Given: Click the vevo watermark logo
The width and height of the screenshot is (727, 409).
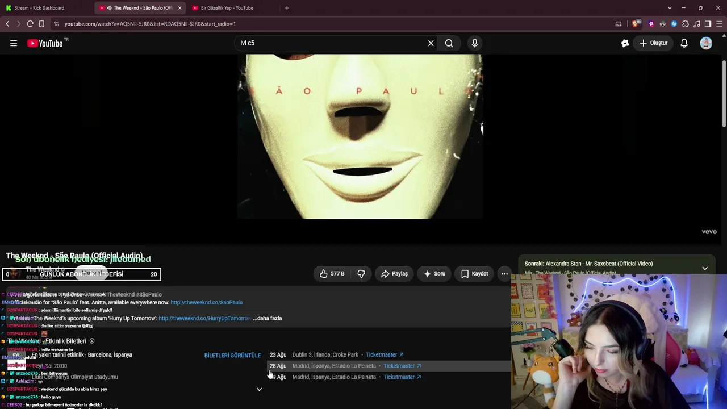Looking at the screenshot, I should (709, 232).
